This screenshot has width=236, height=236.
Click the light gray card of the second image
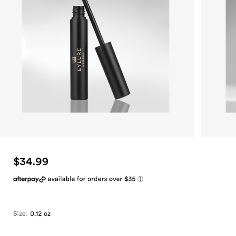219,68
